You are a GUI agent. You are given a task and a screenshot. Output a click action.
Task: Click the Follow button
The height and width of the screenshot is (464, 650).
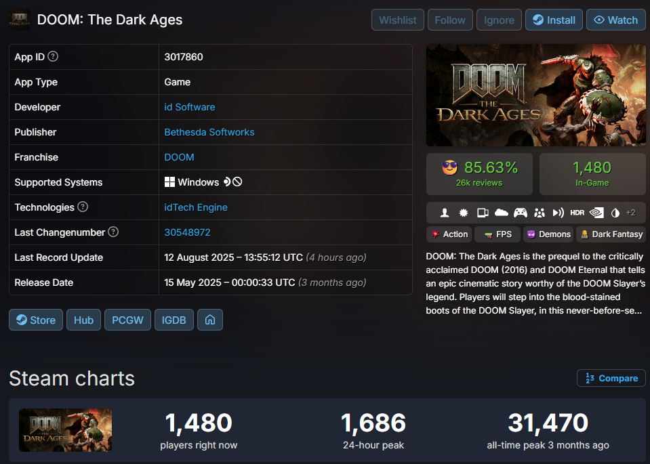point(450,20)
